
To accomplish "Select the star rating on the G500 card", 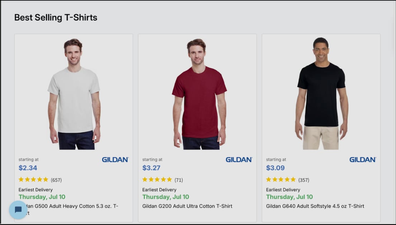I will click(x=33, y=179).
